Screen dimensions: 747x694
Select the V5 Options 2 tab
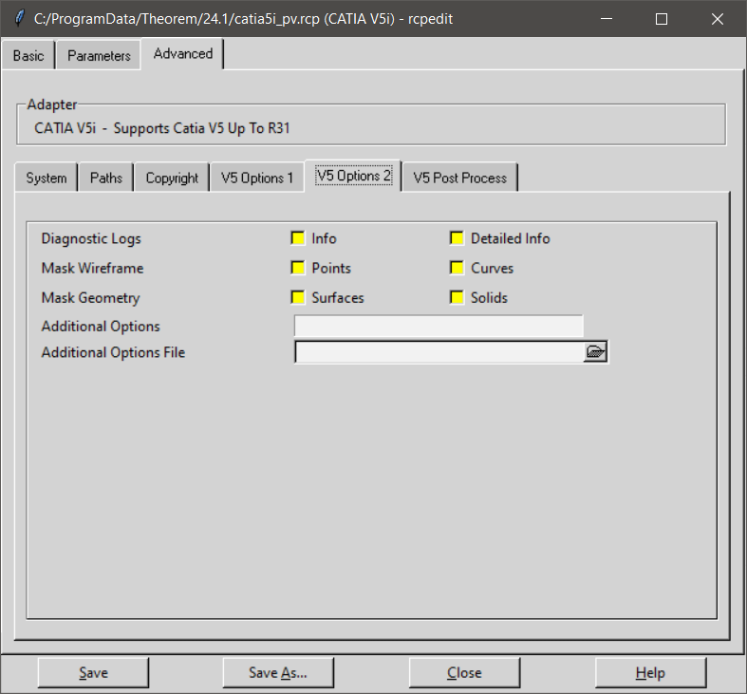(353, 176)
